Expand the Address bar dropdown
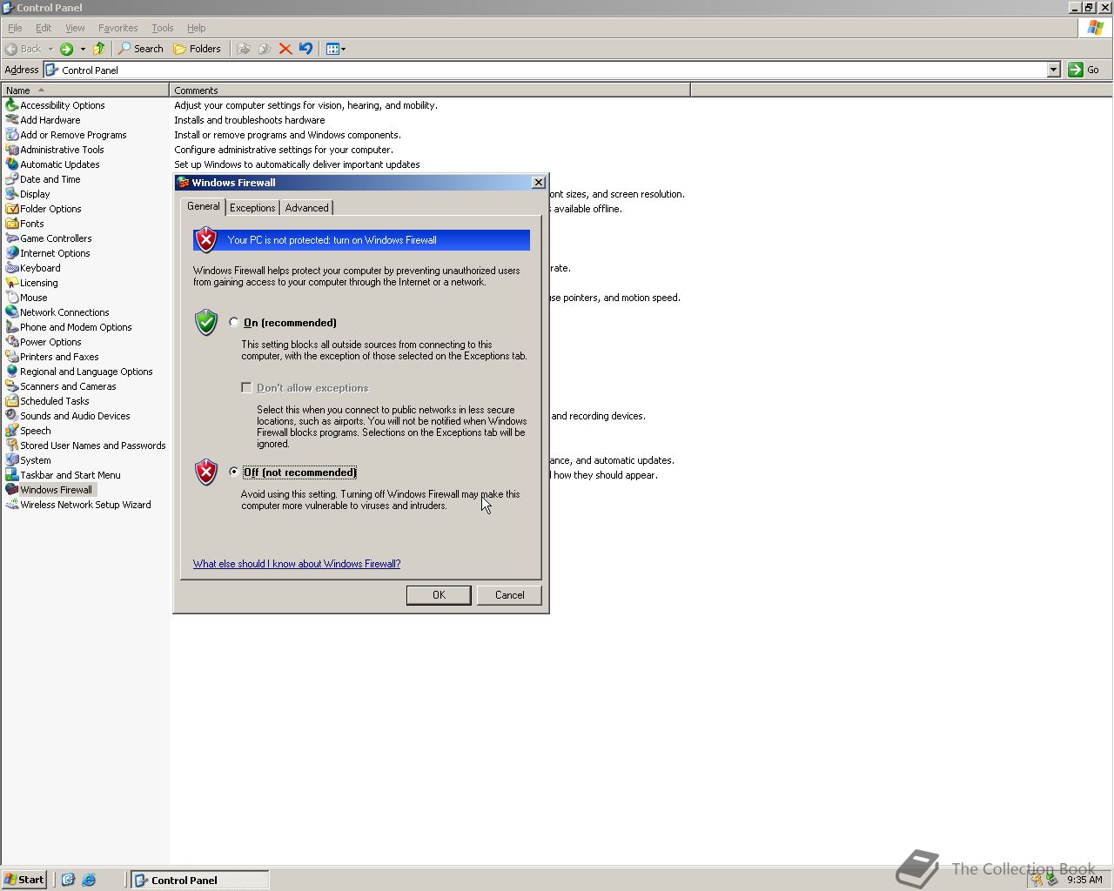The height and width of the screenshot is (891, 1114). 1053,70
